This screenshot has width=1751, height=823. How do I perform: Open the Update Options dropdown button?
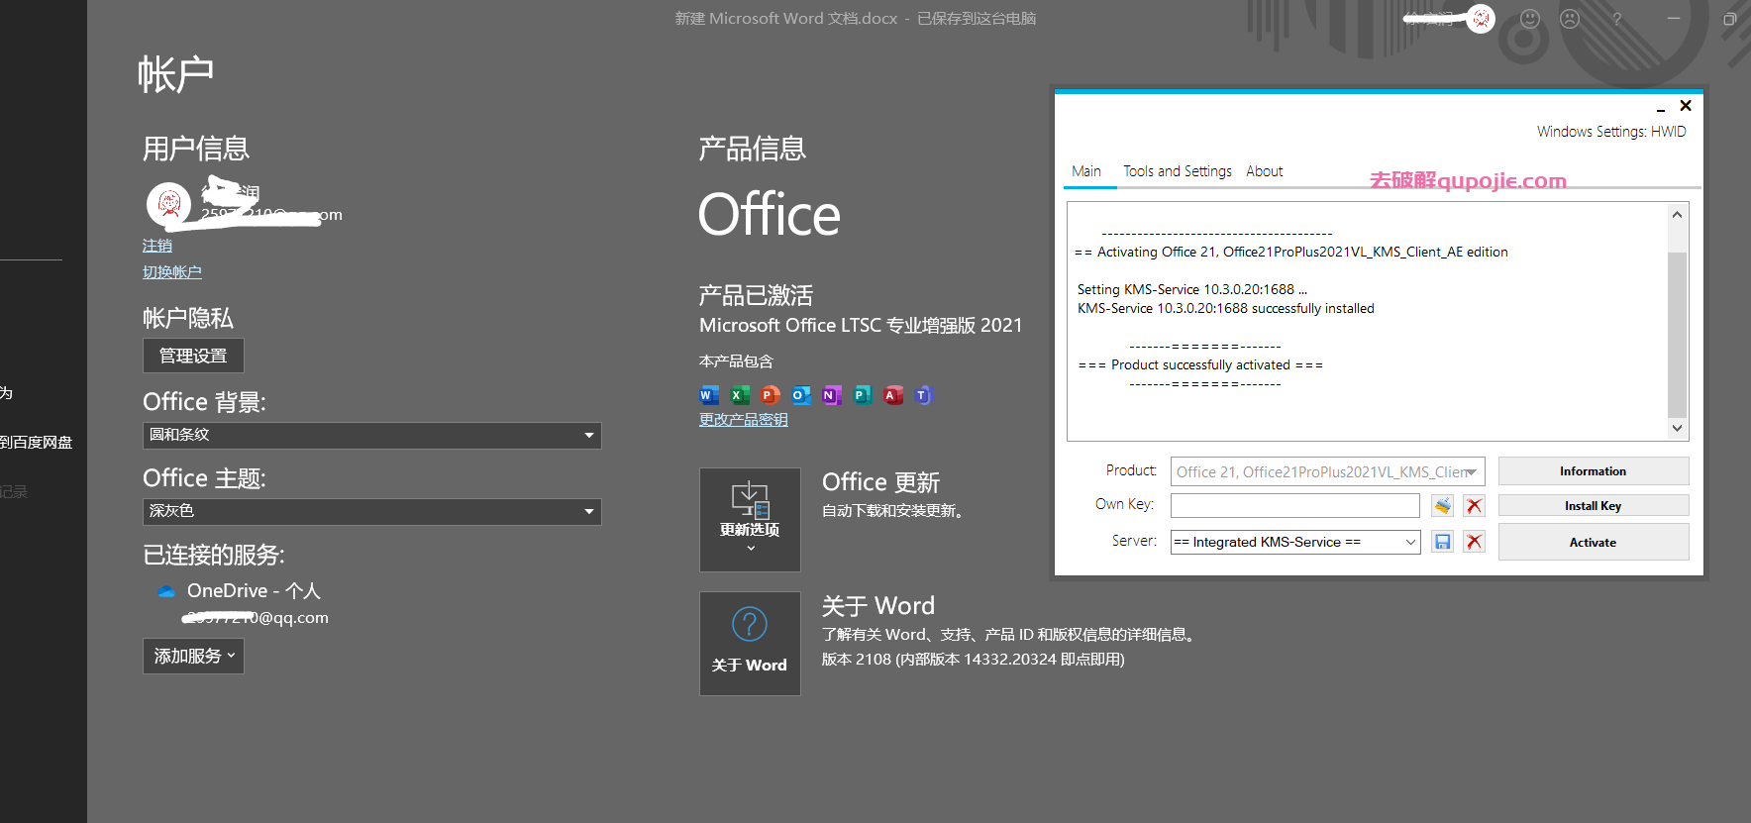[750, 520]
